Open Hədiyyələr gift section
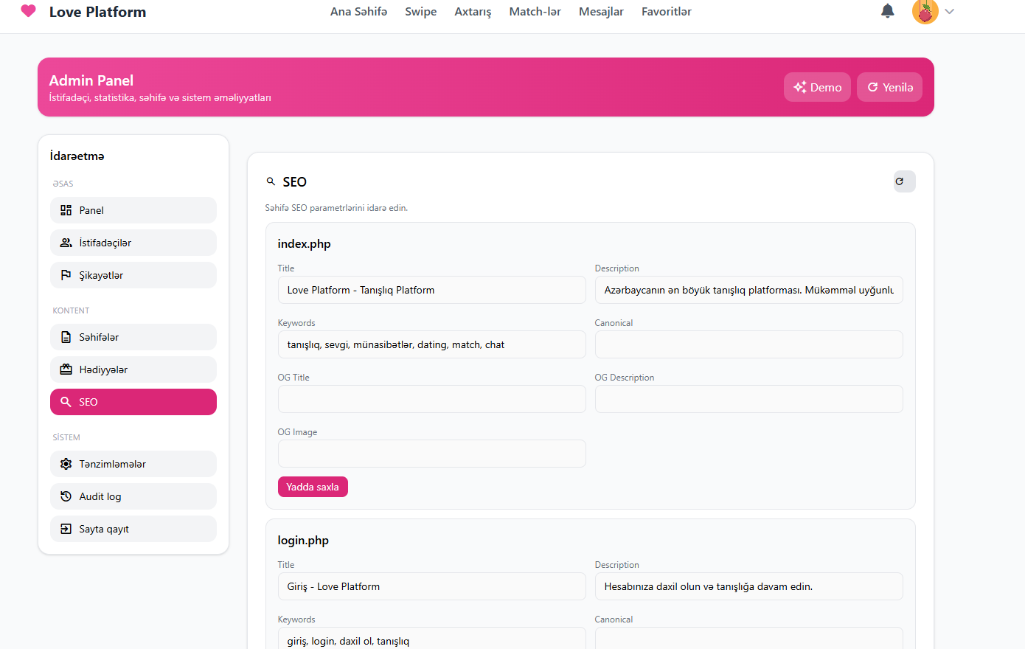 (x=133, y=369)
